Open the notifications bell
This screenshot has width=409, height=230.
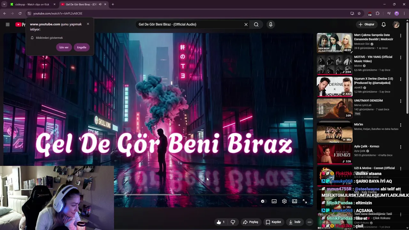[384, 25]
